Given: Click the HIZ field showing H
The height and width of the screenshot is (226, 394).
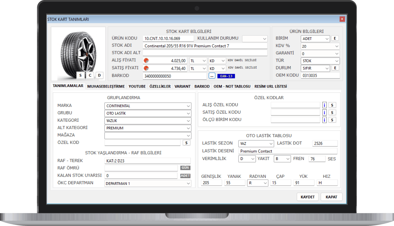Looking at the screenshot, I should [x=327, y=183].
